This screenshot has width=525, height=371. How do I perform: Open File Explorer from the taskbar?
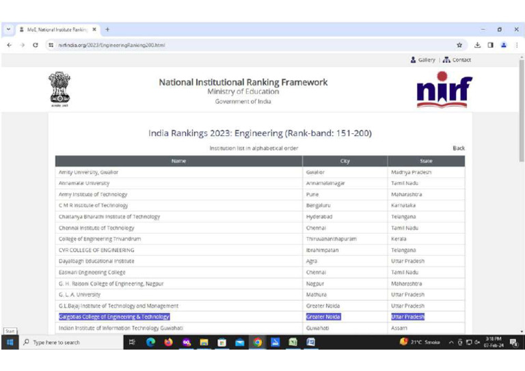coord(204,342)
